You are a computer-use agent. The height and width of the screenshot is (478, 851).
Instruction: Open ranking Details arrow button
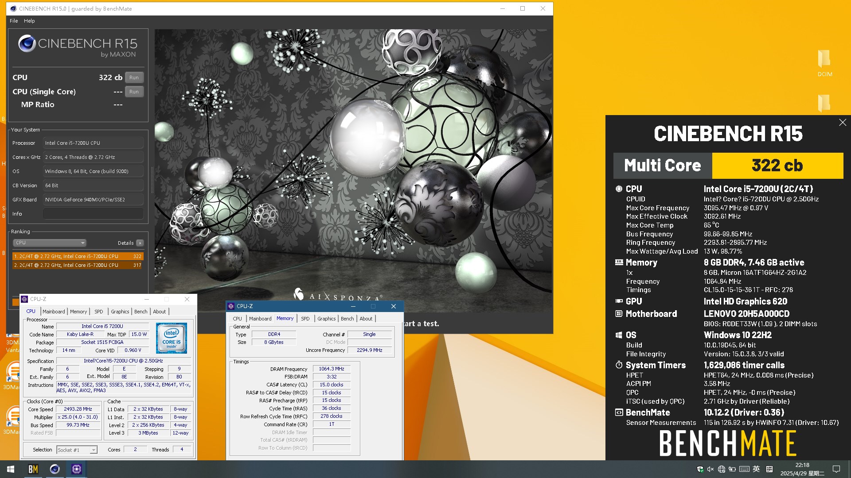point(140,243)
